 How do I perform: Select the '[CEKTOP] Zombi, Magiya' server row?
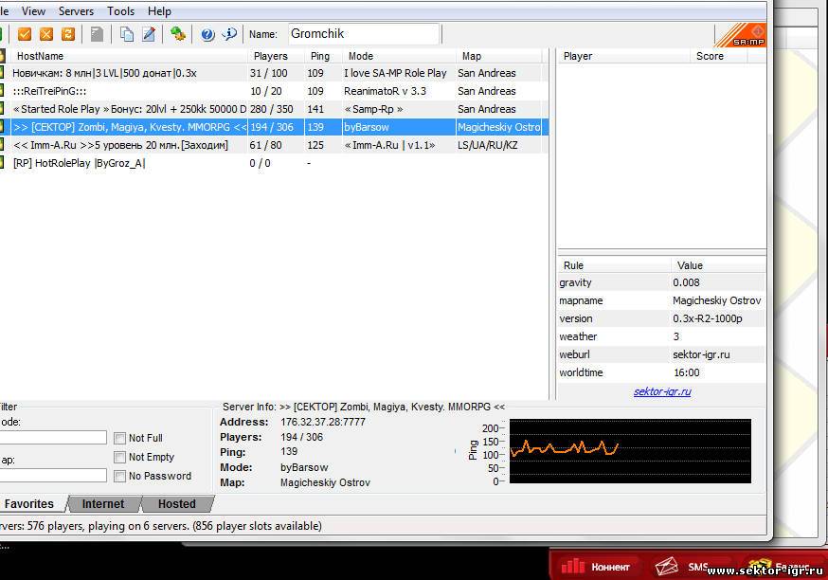(x=274, y=127)
